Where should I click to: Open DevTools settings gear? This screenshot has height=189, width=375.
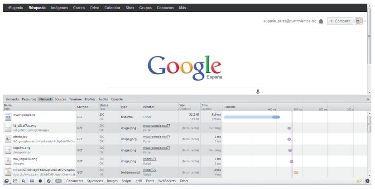pyautogui.click(x=367, y=181)
